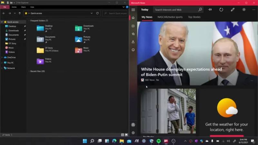
Task: Open the star Interests icon in News sidebar
Action: [133, 34]
